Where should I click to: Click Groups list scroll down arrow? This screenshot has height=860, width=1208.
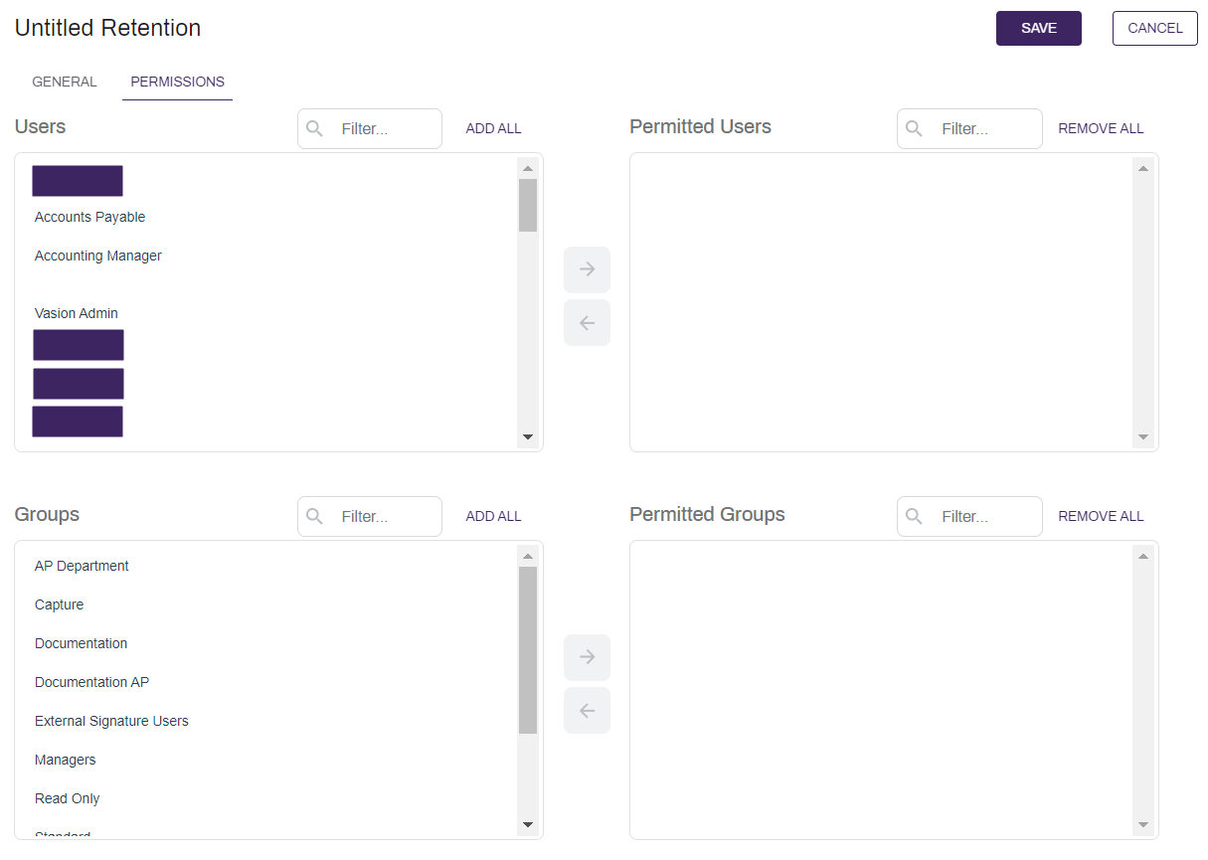point(528,824)
